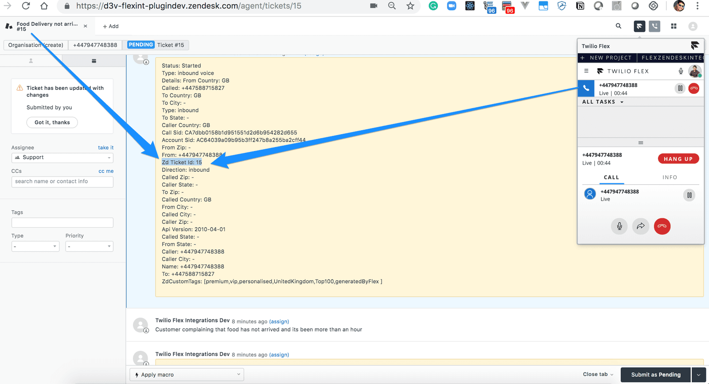Reload the browser page

(26, 6)
